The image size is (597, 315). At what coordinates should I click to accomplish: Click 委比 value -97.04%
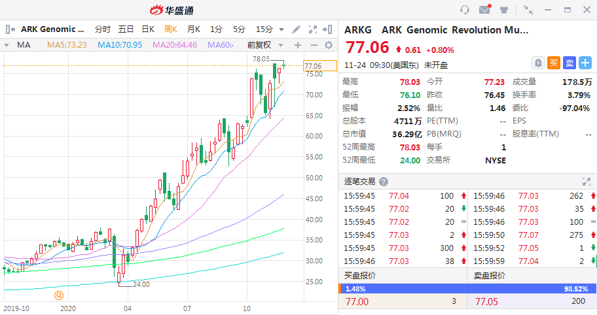click(x=575, y=108)
